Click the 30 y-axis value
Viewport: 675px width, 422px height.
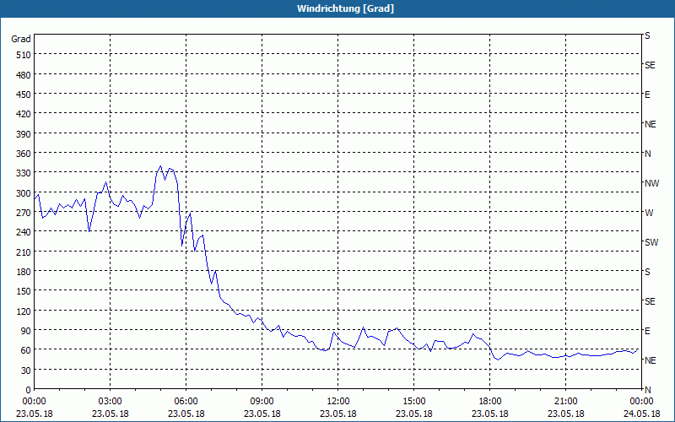coord(26,371)
